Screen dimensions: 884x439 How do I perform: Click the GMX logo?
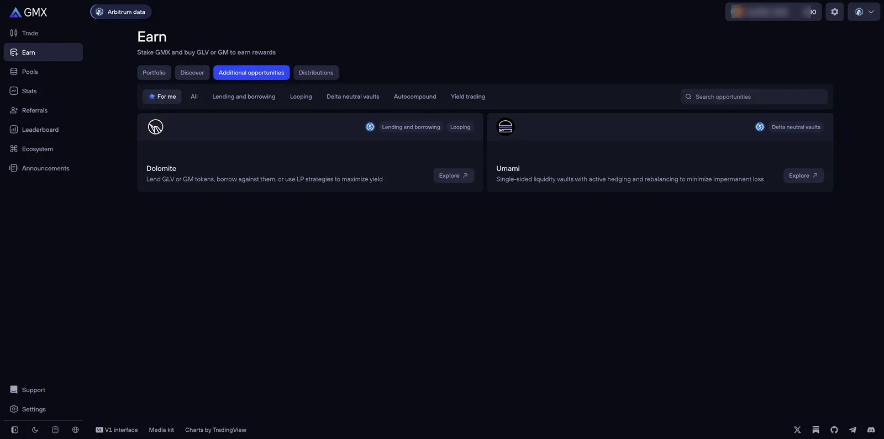tap(28, 12)
